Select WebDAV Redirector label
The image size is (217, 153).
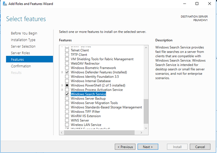pyautogui.click(x=85, y=63)
